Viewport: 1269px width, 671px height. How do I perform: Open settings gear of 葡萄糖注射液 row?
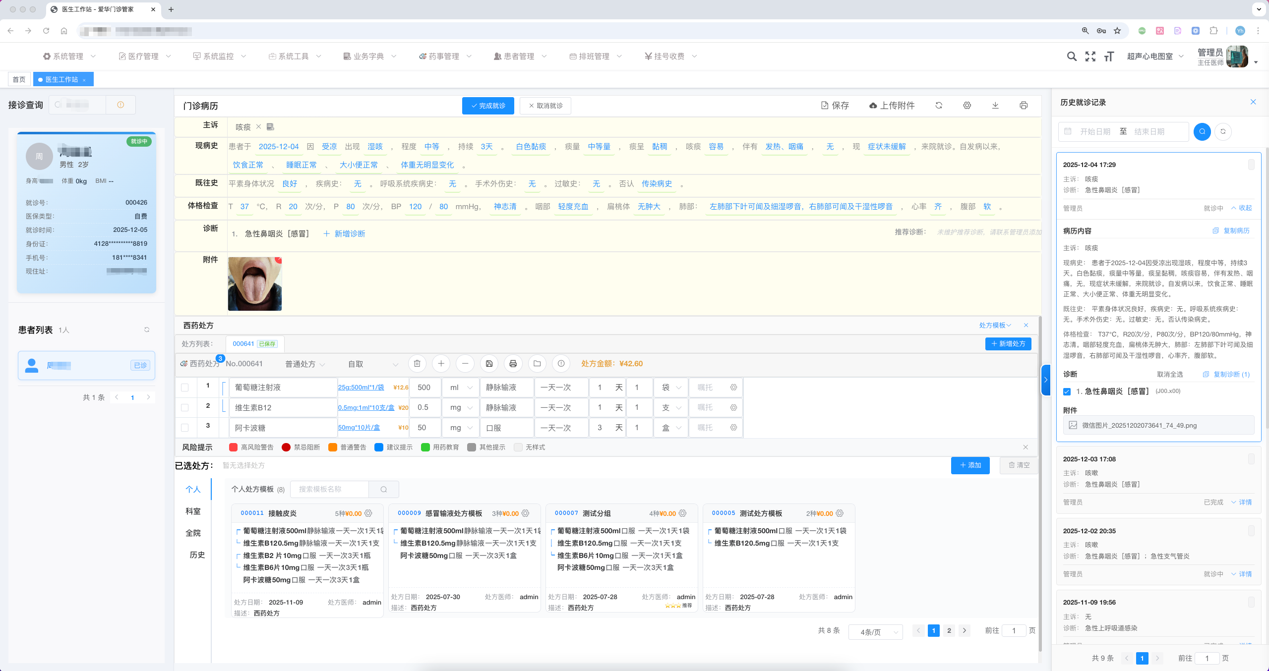click(733, 388)
